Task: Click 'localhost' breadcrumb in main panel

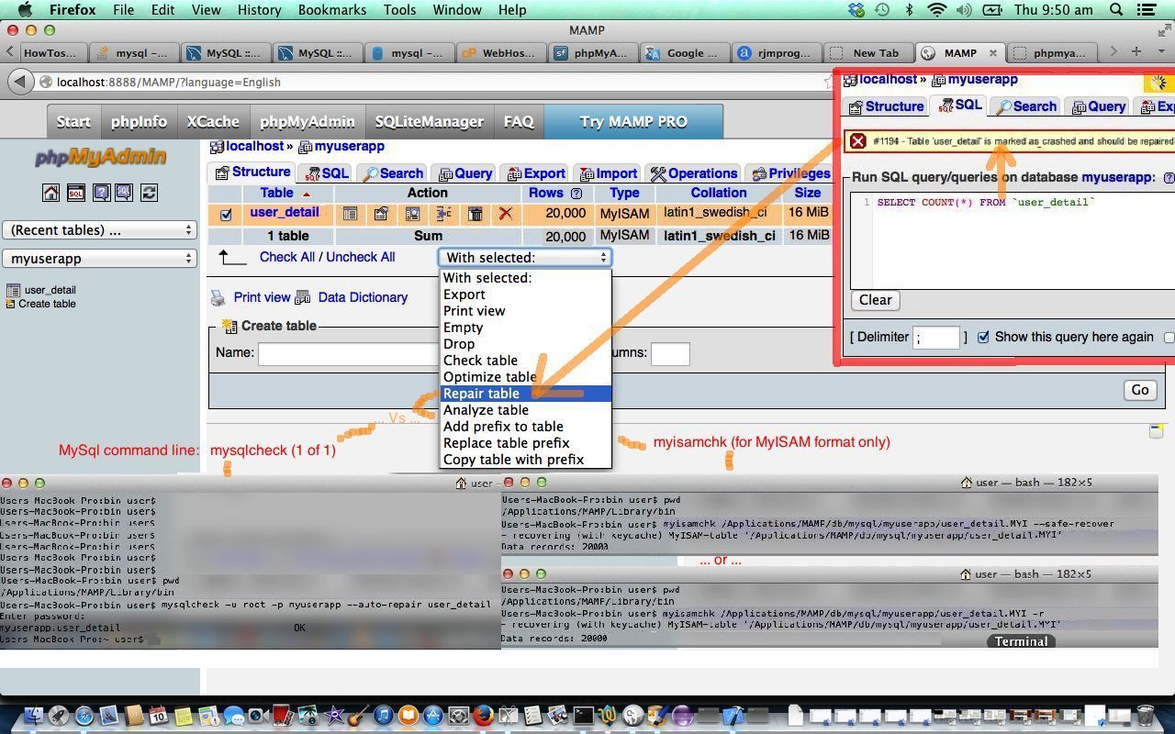Action: 254,146
